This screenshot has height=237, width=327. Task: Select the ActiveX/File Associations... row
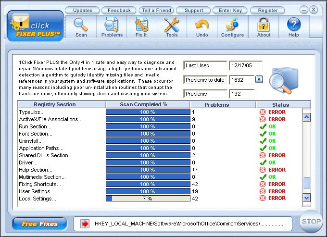coord(50,119)
